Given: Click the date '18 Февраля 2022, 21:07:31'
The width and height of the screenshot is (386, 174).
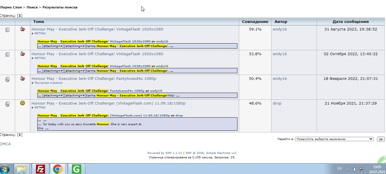Looking at the screenshot, I should point(351,79).
